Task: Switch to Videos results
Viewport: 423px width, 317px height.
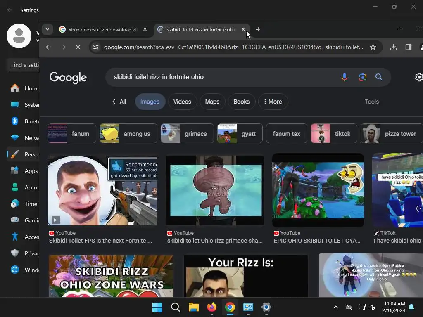Action: click(x=182, y=102)
